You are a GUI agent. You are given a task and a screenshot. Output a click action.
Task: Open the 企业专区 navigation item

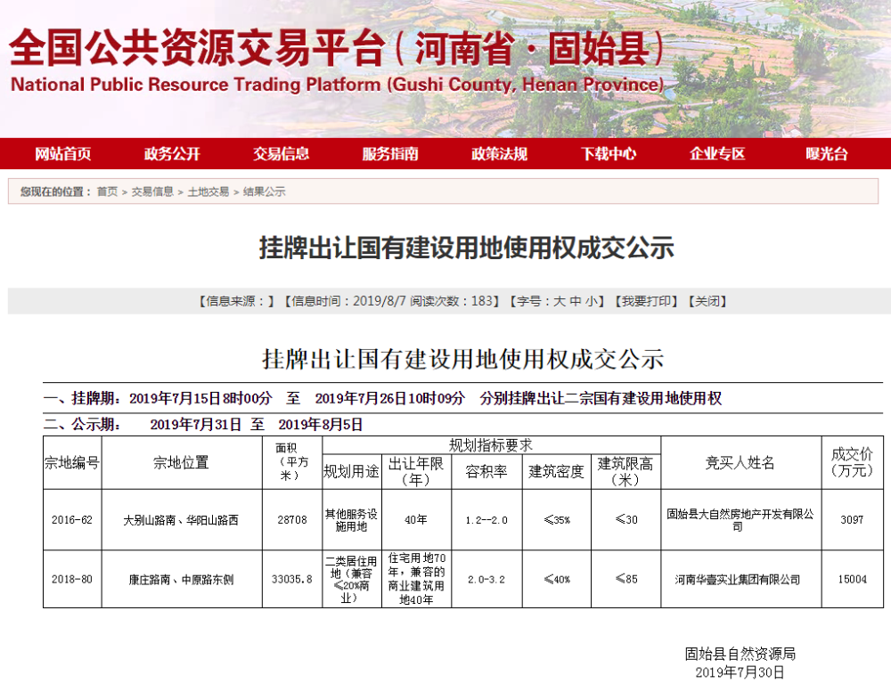point(717,154)
